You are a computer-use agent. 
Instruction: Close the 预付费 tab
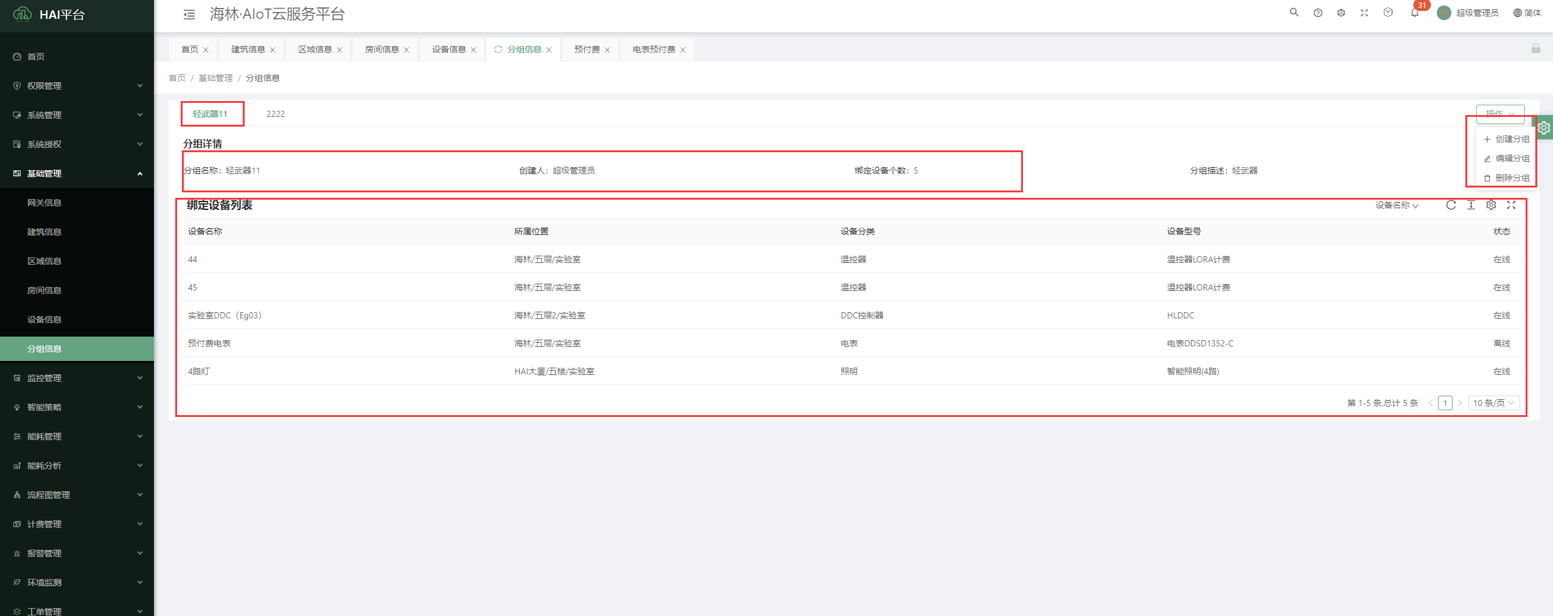[x=607, y=50]
